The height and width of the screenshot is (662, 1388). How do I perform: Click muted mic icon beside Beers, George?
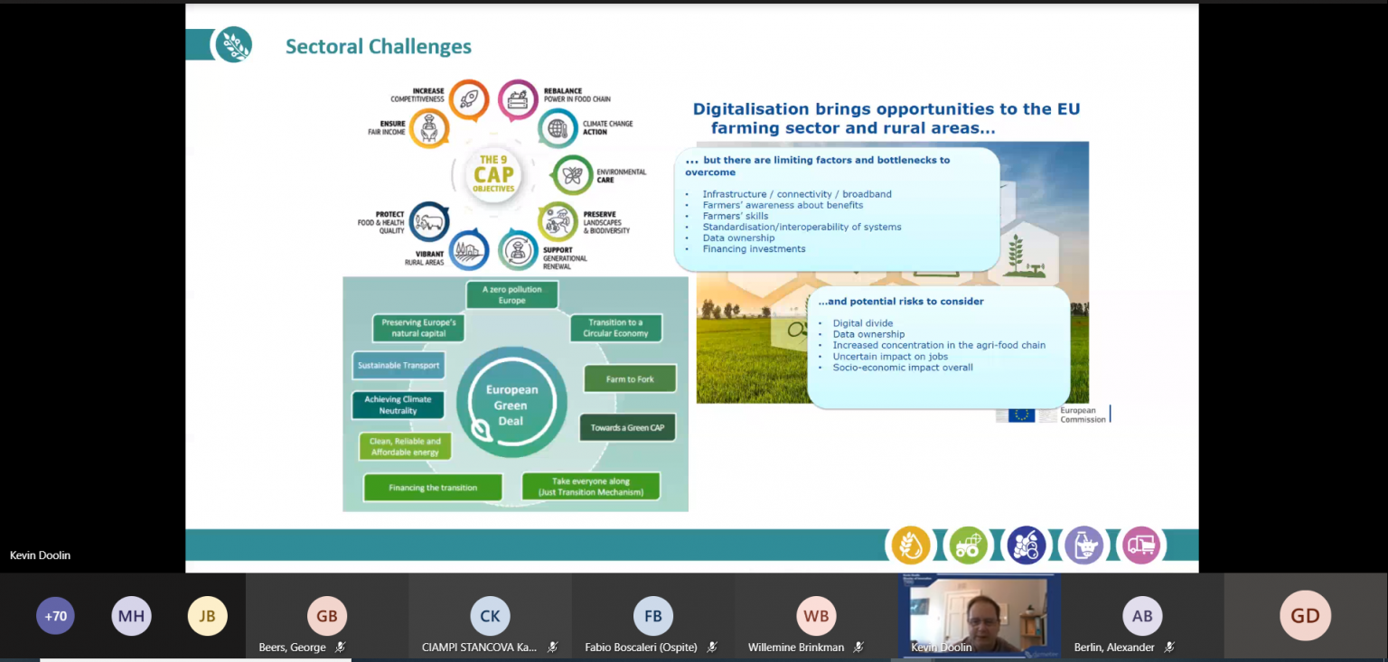click(x=341, y=647)
